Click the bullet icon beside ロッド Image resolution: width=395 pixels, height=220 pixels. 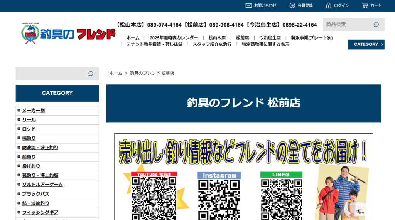point(19,129)
